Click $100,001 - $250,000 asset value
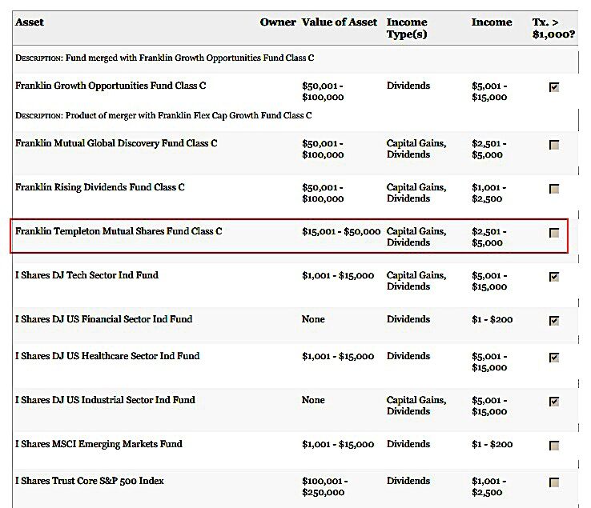Screen dimensions: 591x508 coord(325,486)
